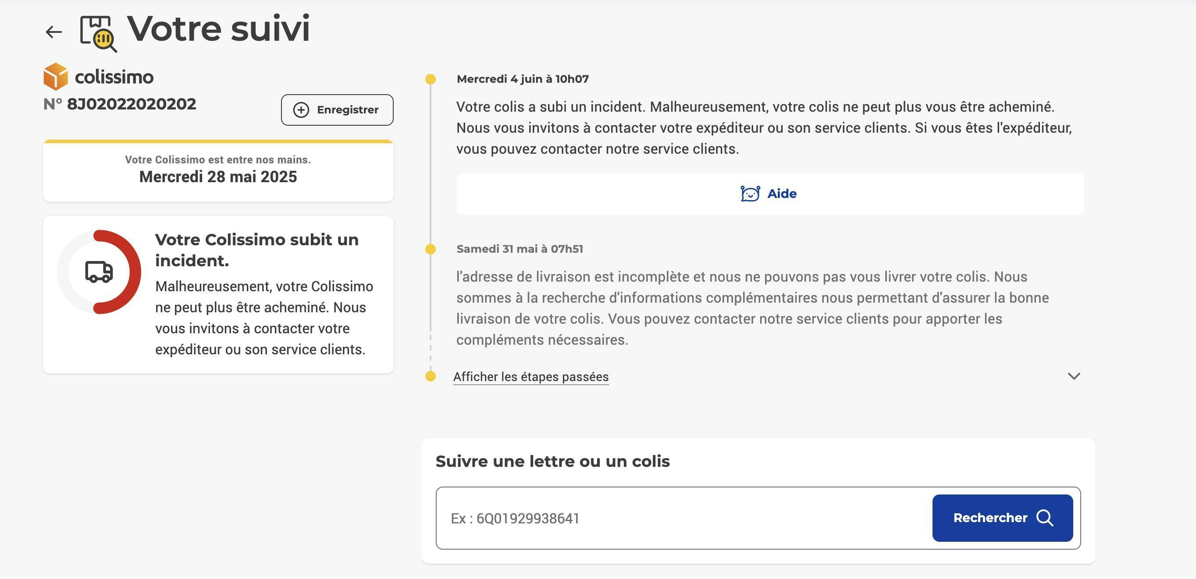
Task: Click the Mercredi 4 juin à 10h07 timestamp
Action: (523, 79)
